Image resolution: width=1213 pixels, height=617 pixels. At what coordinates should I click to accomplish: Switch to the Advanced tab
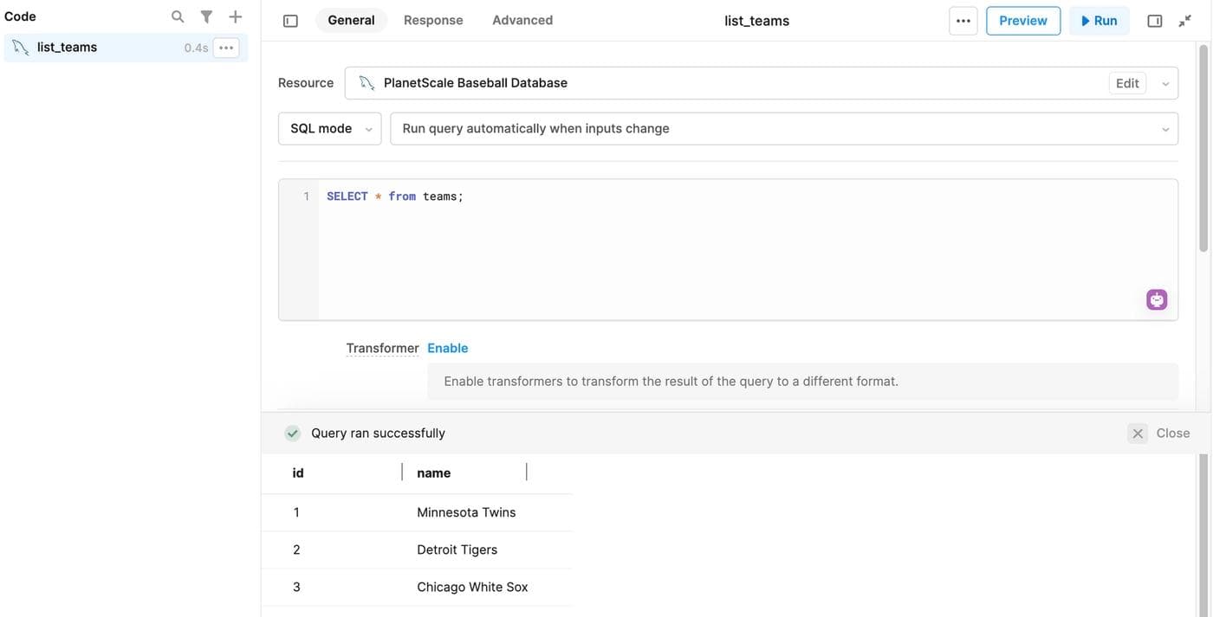click(522, 20)
